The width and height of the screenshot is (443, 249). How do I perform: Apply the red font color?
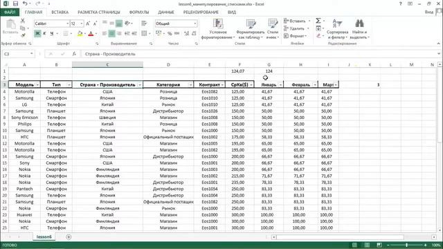(x=91, y=34)
